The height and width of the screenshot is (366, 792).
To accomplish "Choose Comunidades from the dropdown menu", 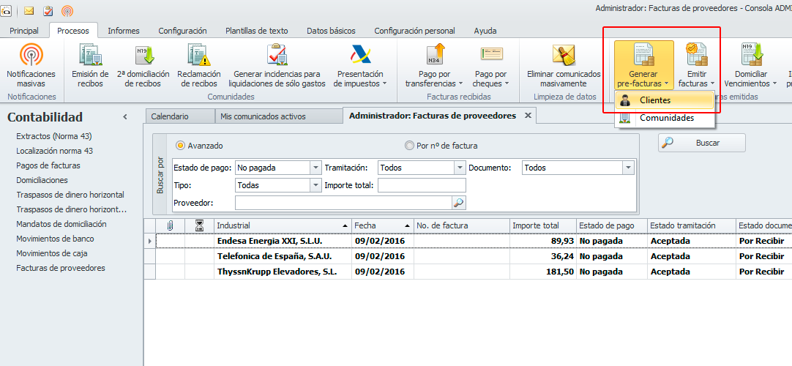I will 666,118.
